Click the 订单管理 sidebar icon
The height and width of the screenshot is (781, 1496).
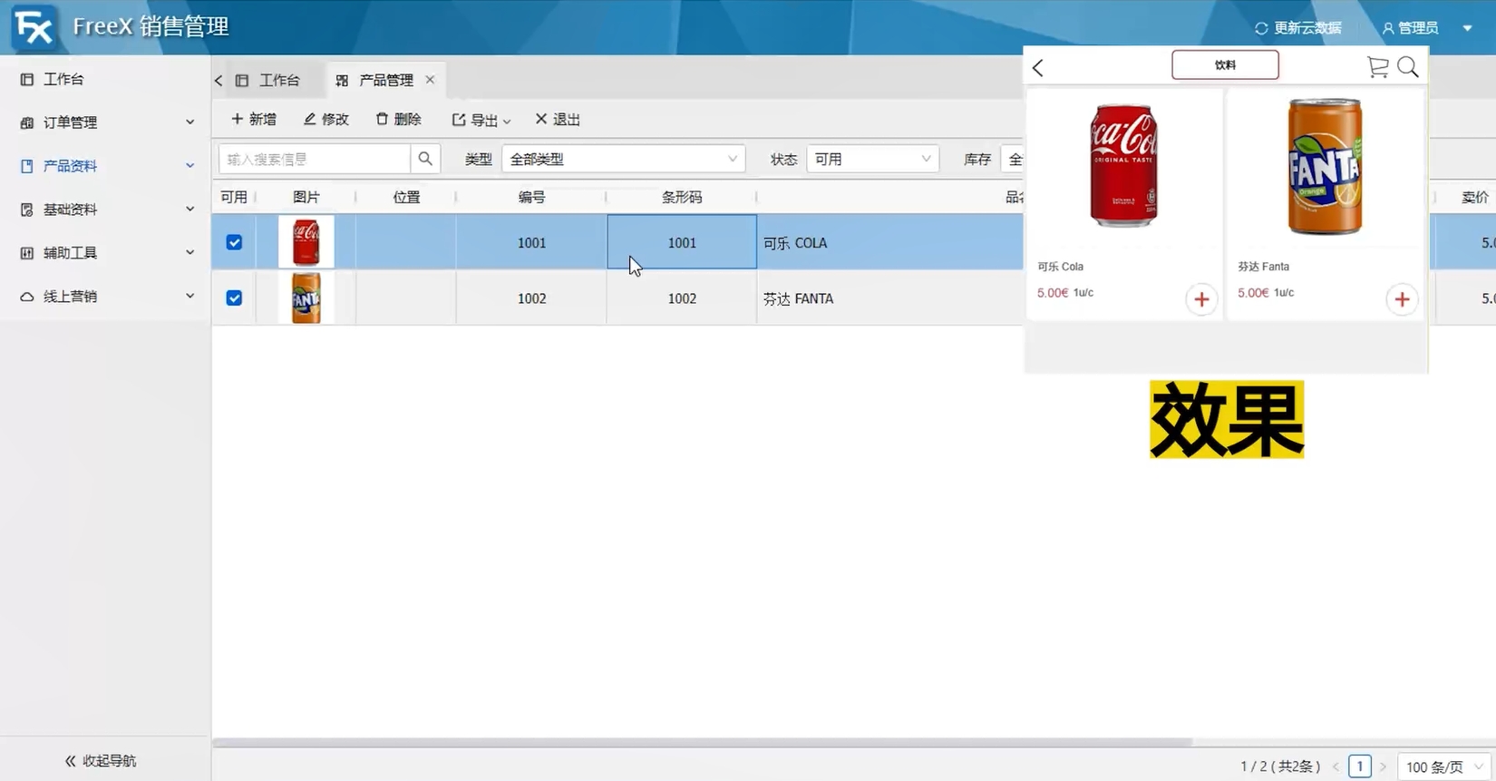coord(26,122)
